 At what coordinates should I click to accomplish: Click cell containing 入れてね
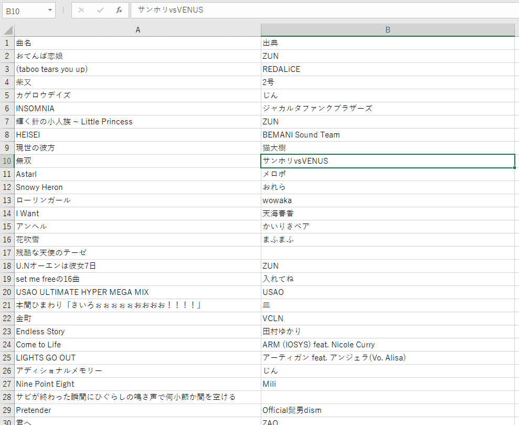coord(388,279)
